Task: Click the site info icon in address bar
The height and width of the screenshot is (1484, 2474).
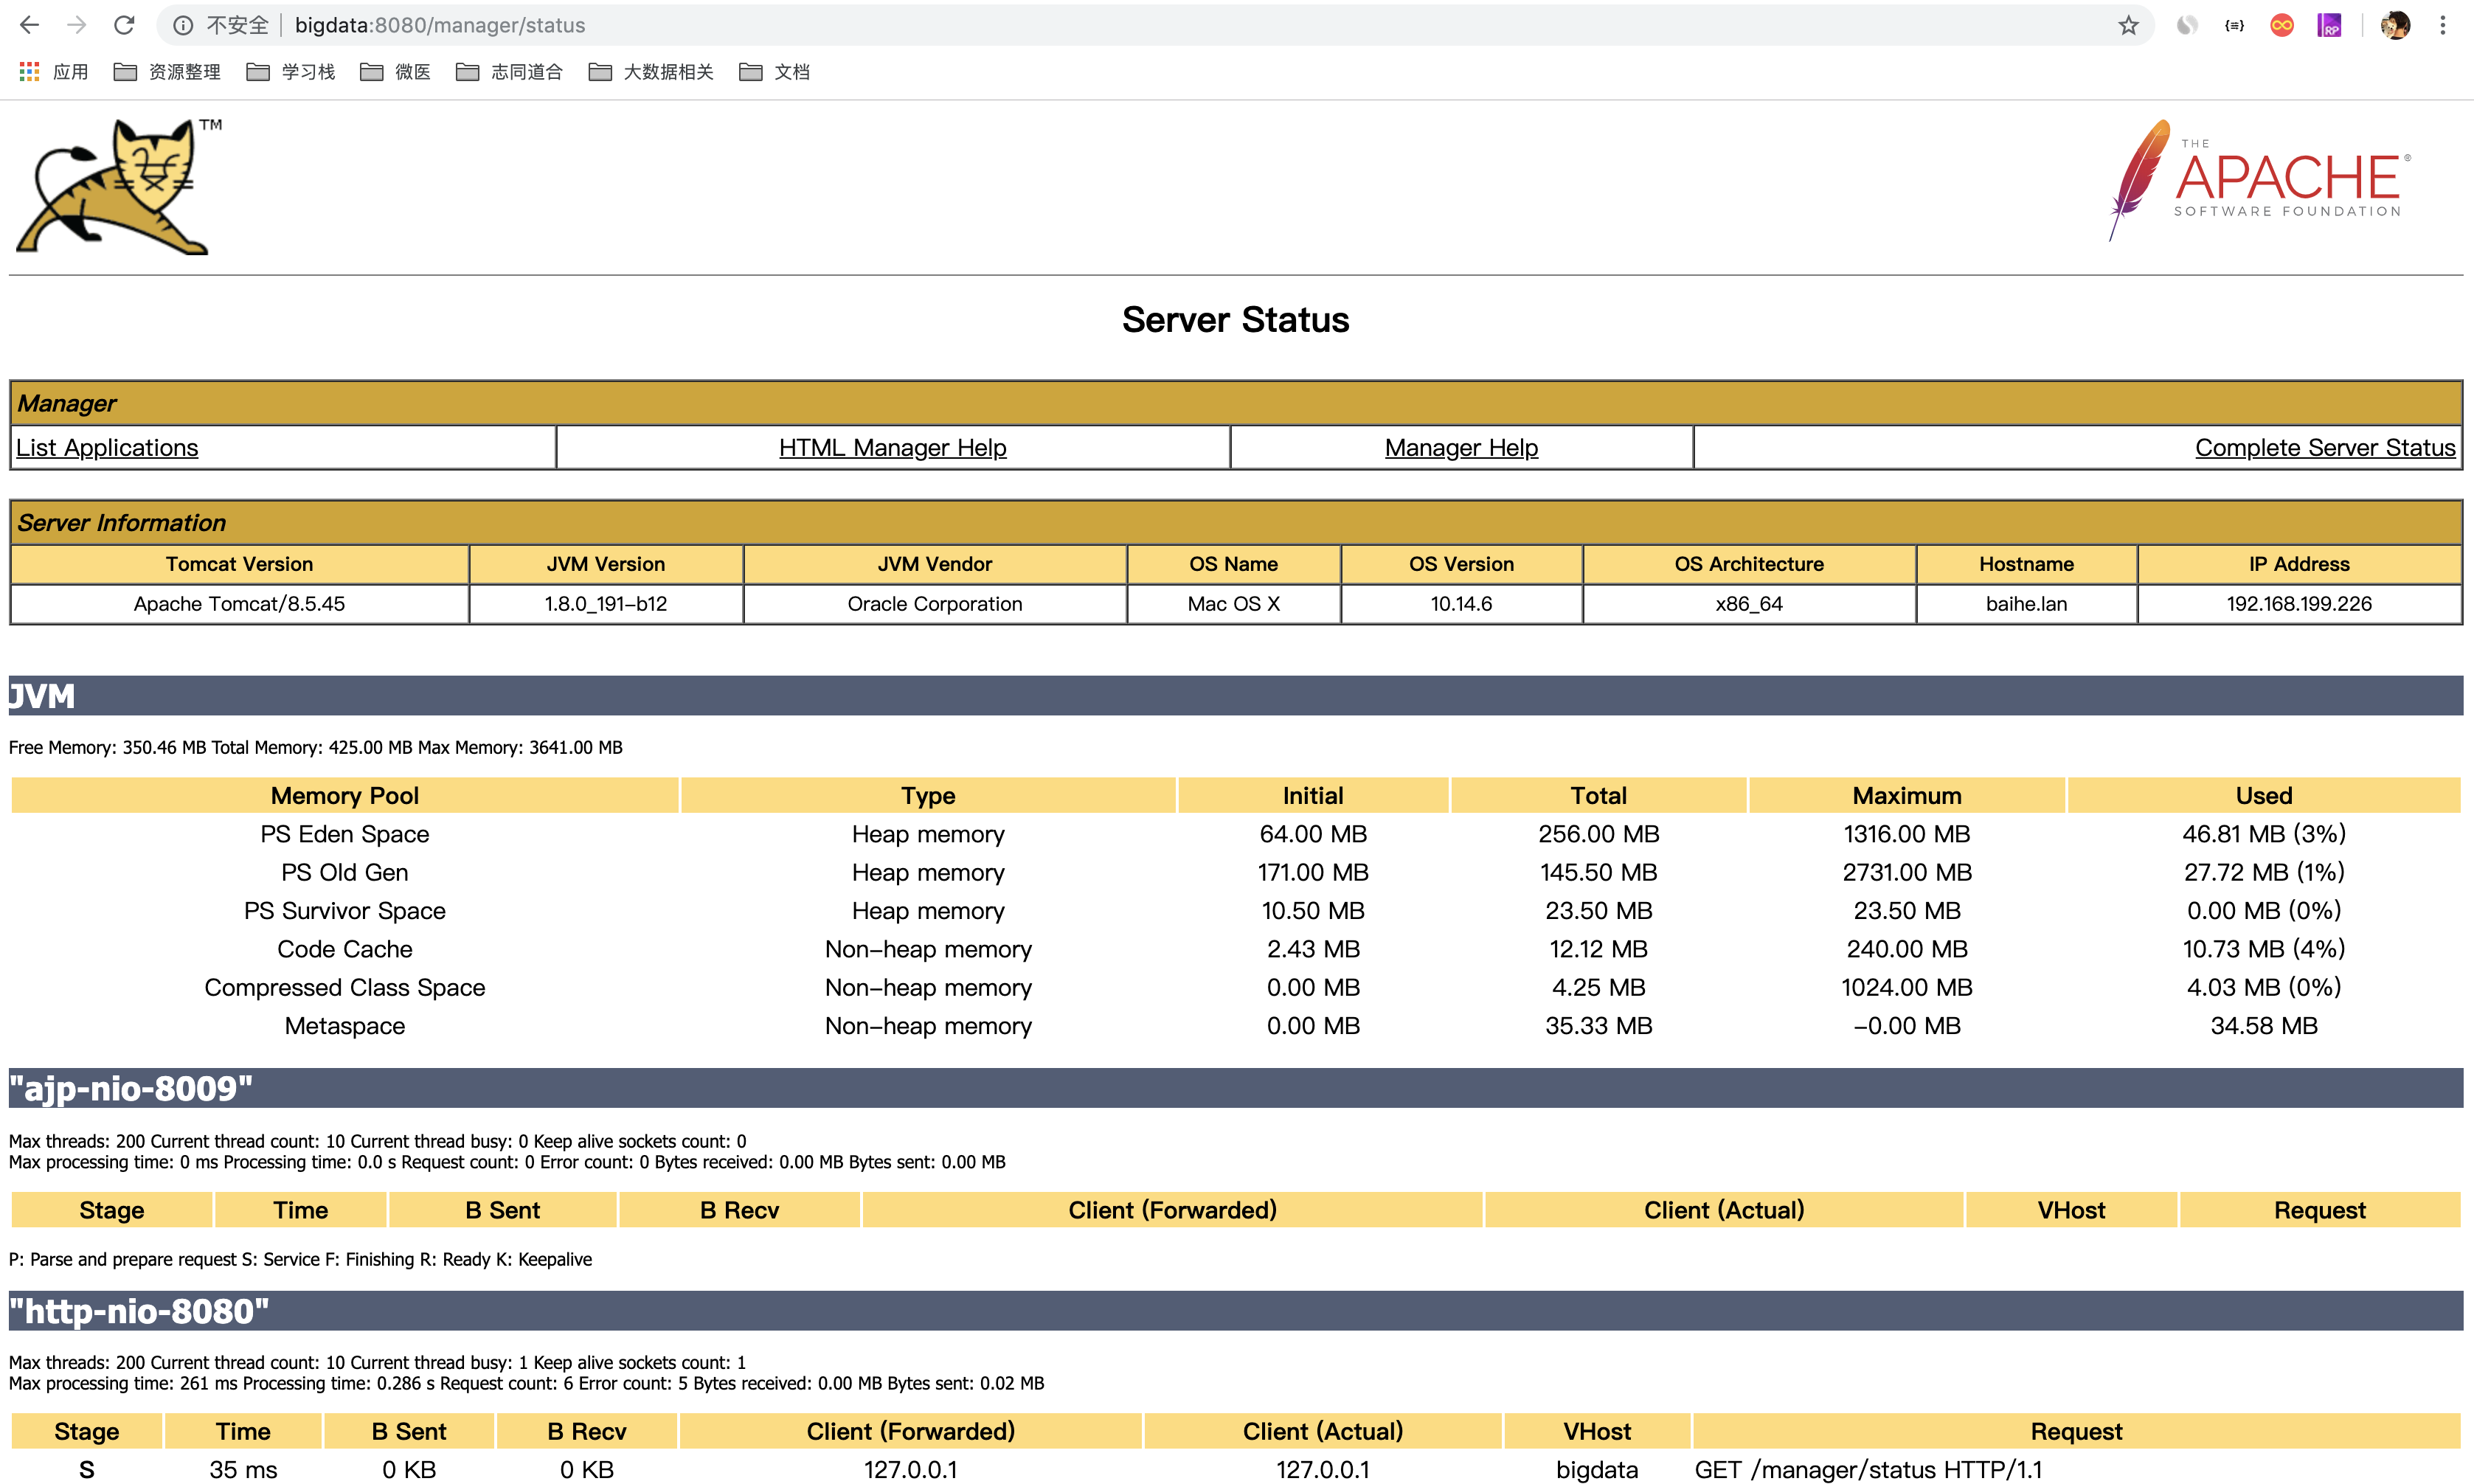Action: coord(183,25)
